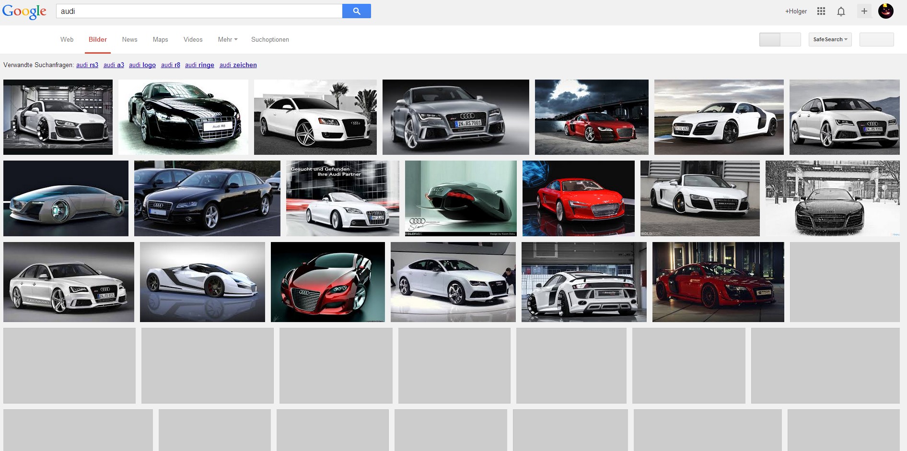The height and width of the screenshot is (451, 907).
Task: Open the red concept car on teal background
Action: (x=328, y=282)
